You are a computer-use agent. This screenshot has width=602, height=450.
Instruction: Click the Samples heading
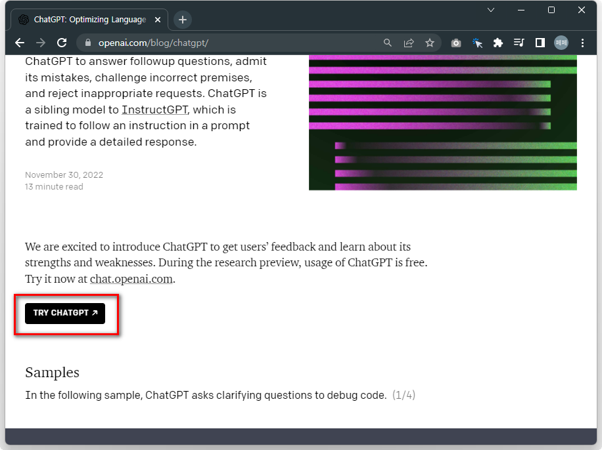tap(52, 373)
